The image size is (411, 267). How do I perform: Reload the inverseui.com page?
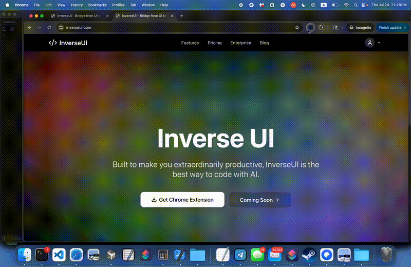click(x=49, y=28)
